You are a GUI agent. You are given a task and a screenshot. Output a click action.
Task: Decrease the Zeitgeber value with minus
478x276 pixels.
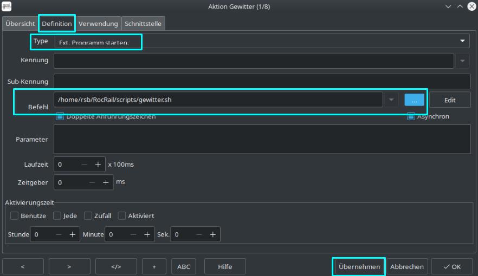pyautogui.click(x=91, y=182)
